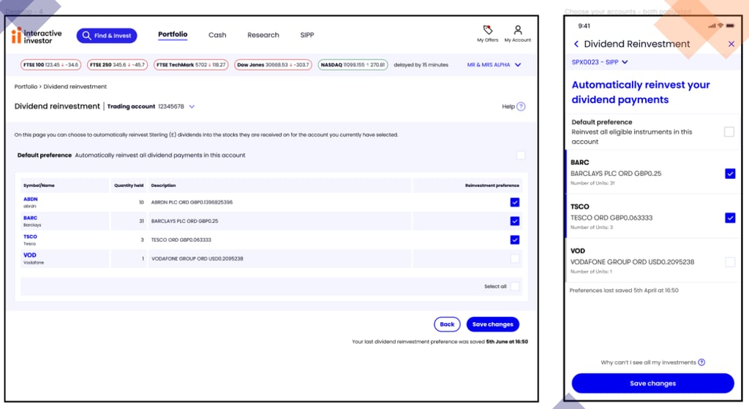Open the help icon next to 'Why can't I see all my investments'
The image size is (749, 409).
click(x=701, y=362)
